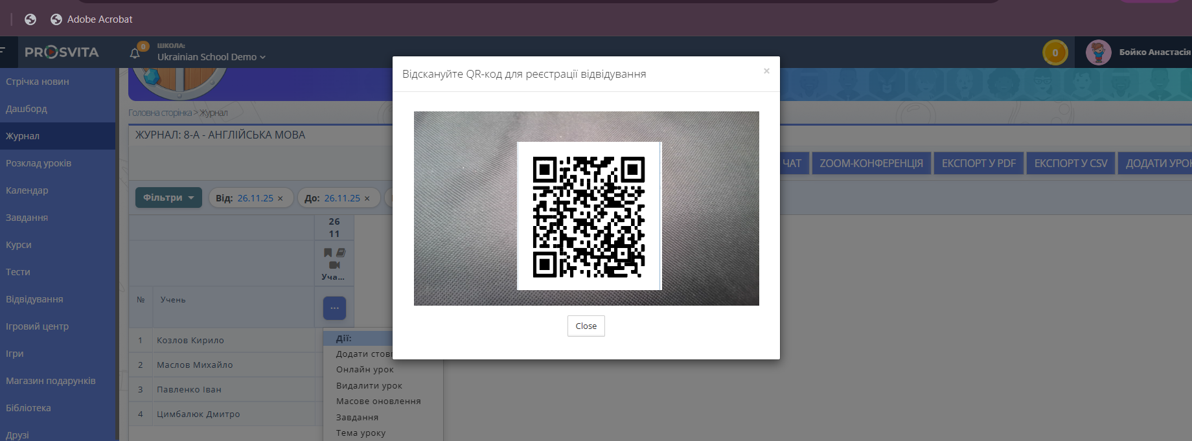Click the bookmark icon in the lesson column
The image size is (1192, 441).
pyautogui.click(x=328, y=253)
